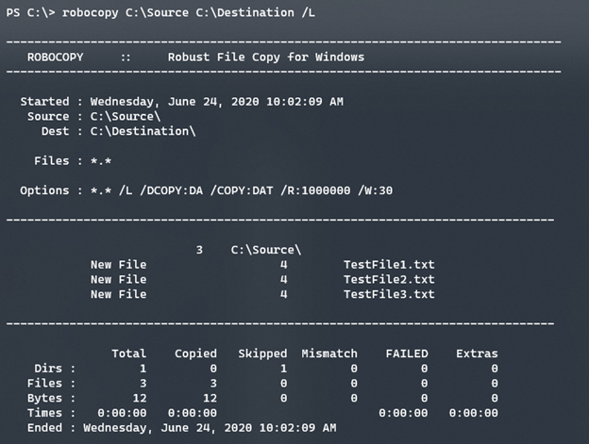Viewport: 589px width, 444px height.
Task: Click the Mismatch column header
Action: (x=329, y=354)
